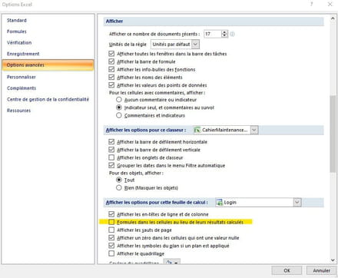The height and width of the screenshot is (278, 338).
Task: Click the worksheet icon beside Login
Action: pyautogui.click(x=220, y=203)
